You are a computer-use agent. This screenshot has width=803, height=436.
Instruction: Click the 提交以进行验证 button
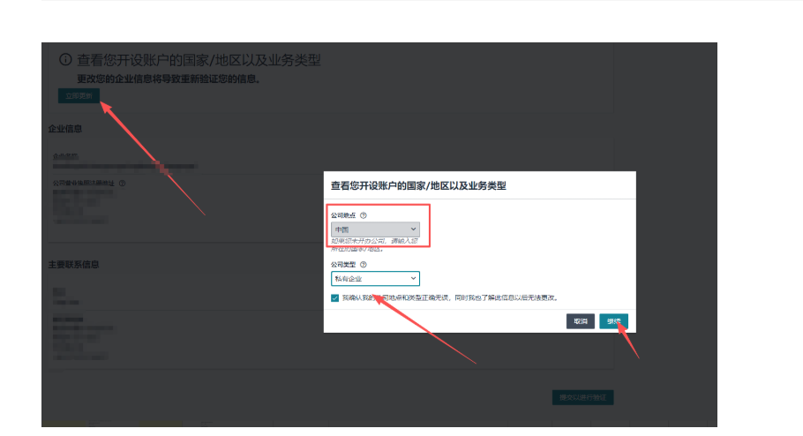pyautogui.click(x=582, y=398)
